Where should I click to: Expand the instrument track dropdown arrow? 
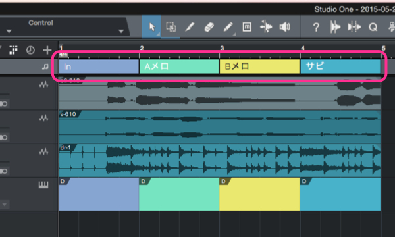point(5,204)
